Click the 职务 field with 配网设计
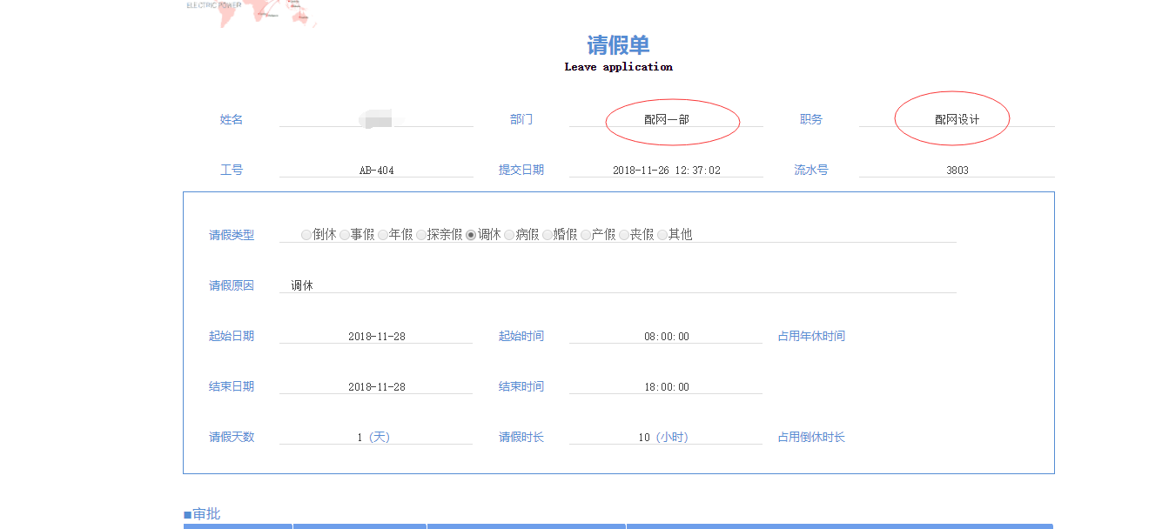The height and width of the screenshot is (529, 1169). tap(956, 120)
